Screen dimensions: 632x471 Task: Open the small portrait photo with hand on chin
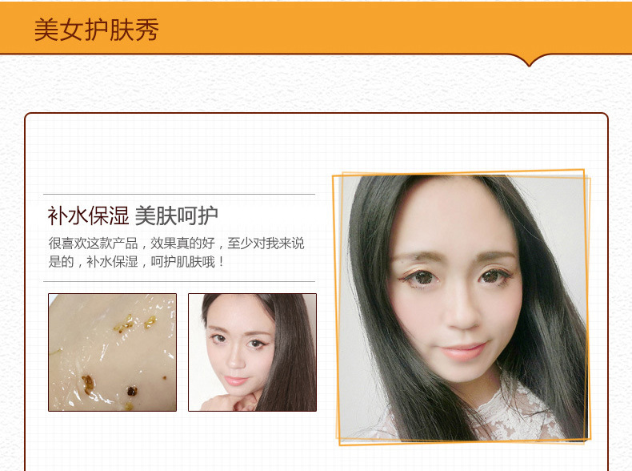(252, 352)
